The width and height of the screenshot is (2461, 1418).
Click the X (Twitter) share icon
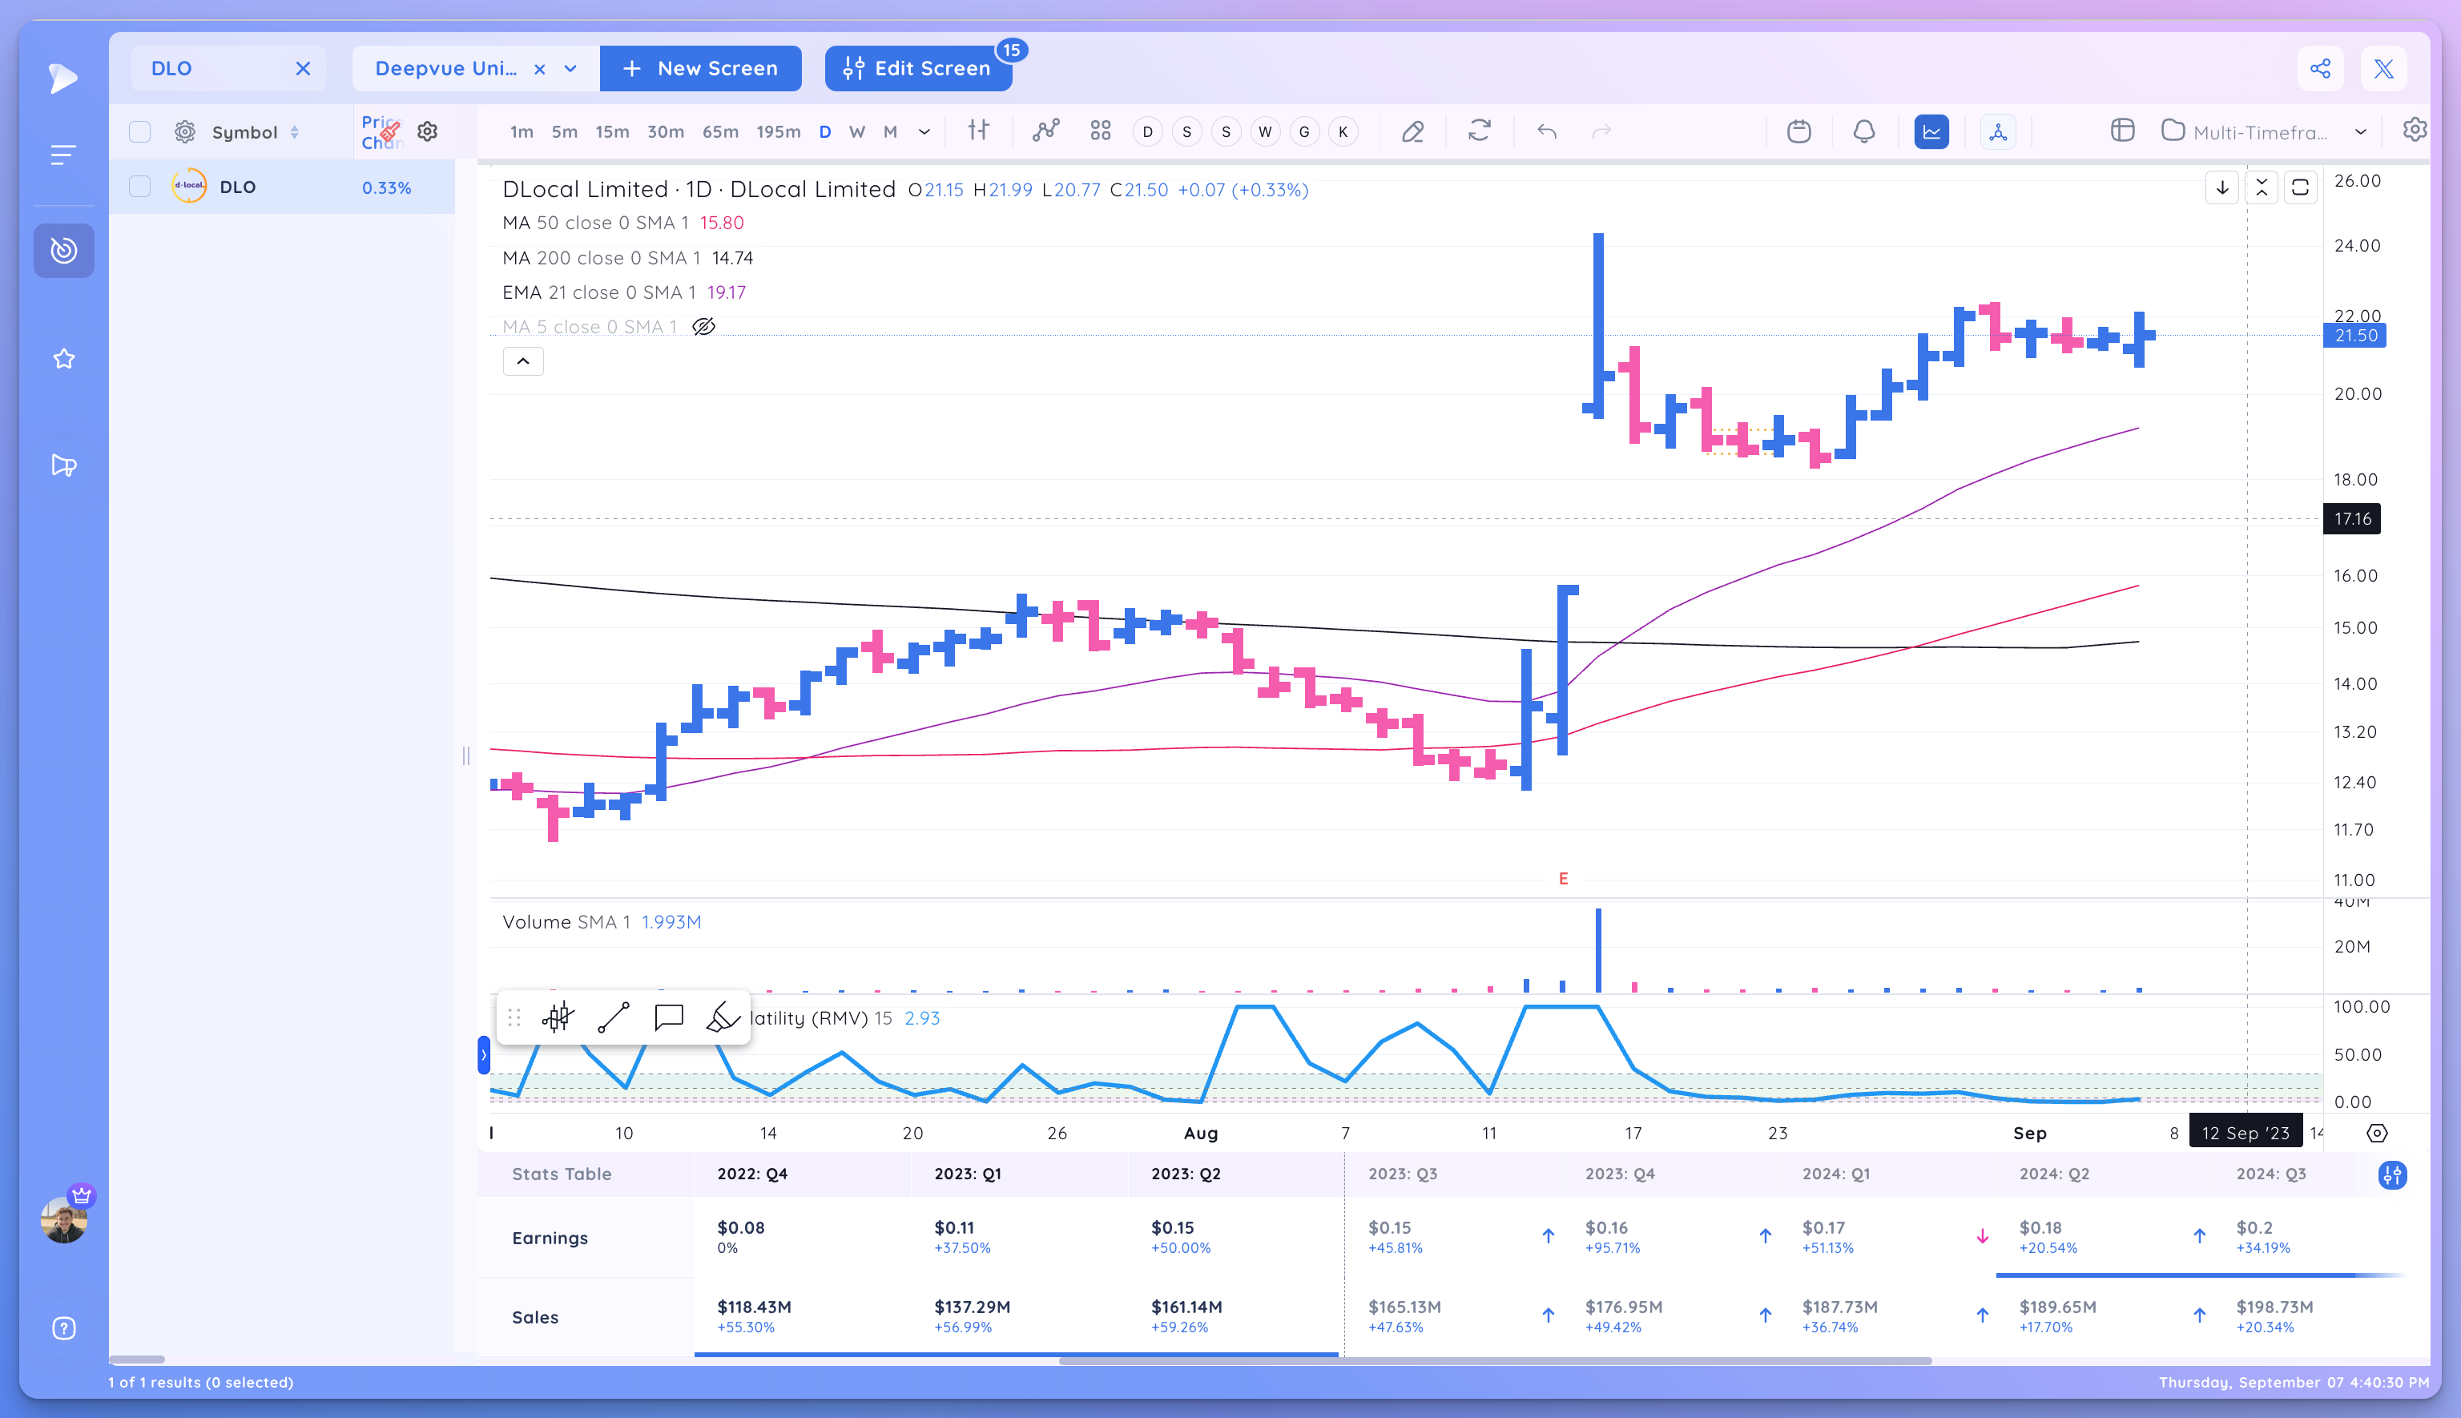[2383, 68]
